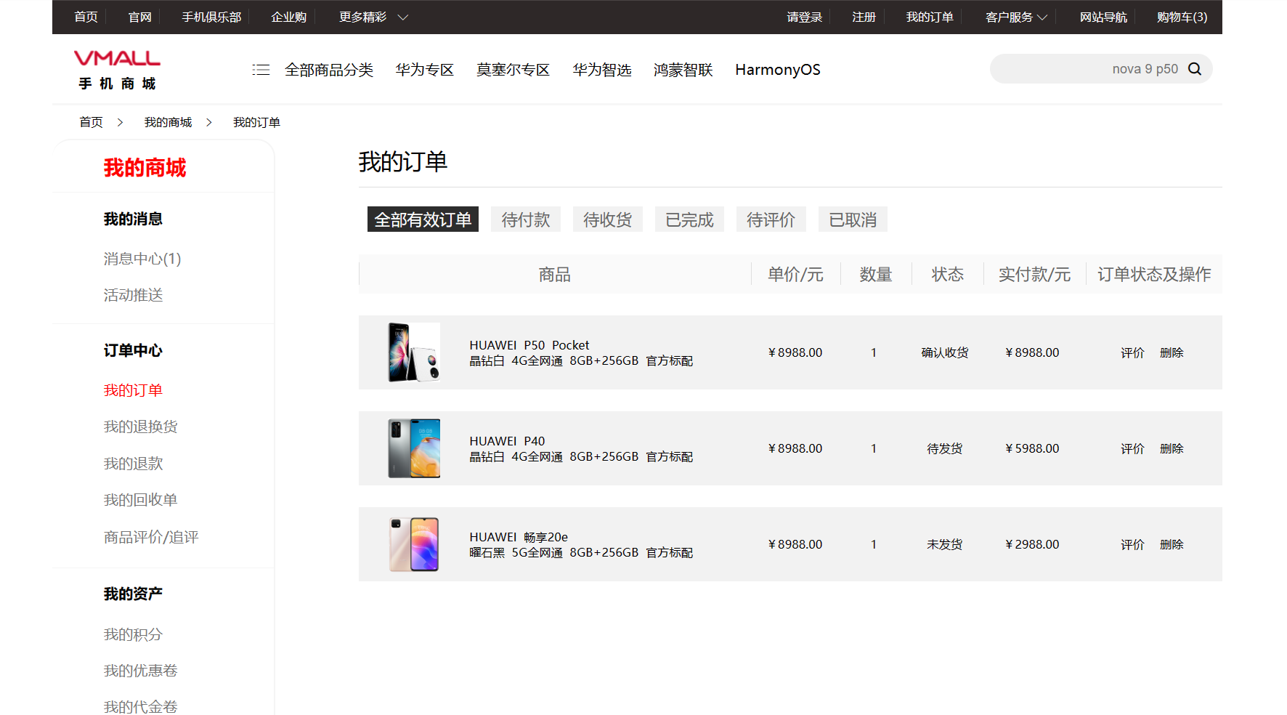Expand the 更多精彩 dropdown
1287x715 pixels.
[x=373, y=17]
